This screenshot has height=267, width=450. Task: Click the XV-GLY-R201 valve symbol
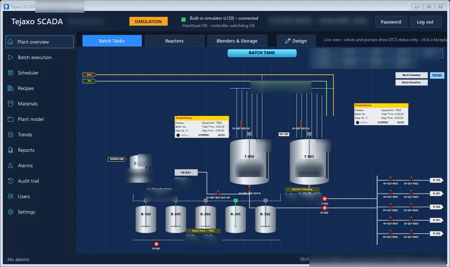click(411, 193)
